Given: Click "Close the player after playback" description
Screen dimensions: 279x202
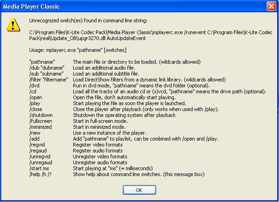Looking at the screenshot, I should [146, 109].
